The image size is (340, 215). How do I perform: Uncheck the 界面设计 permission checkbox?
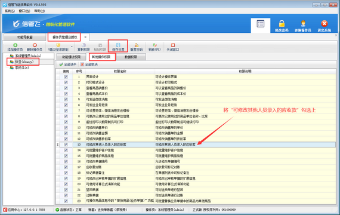coord(66,76)
